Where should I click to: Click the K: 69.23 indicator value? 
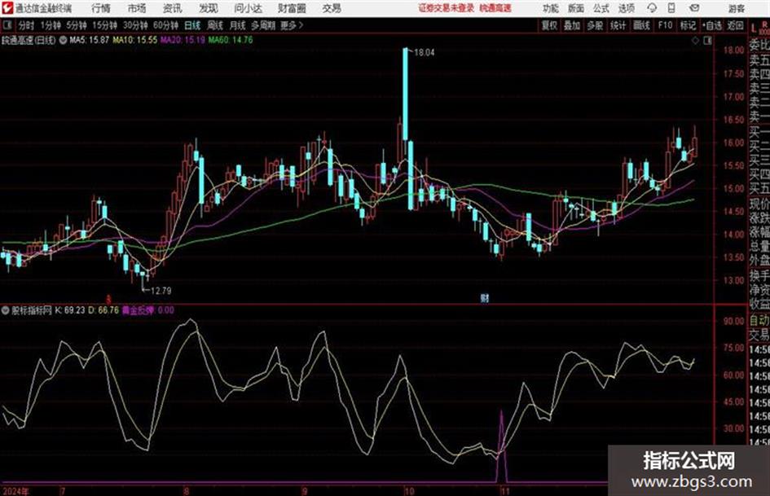70,310
